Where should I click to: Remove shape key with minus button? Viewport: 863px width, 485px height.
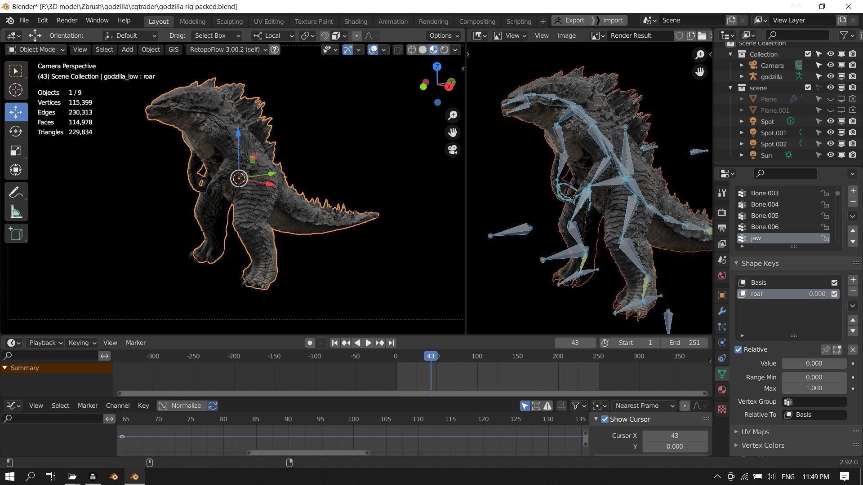point(853,291)
